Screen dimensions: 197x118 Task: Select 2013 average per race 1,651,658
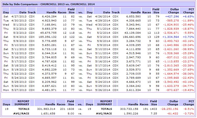click(x=48, y=114)
